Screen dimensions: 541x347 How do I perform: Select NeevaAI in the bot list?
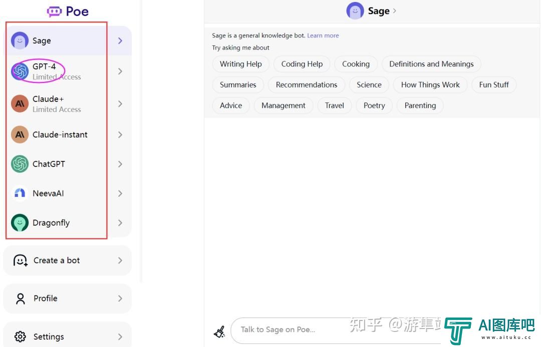(x=68, y=193)
